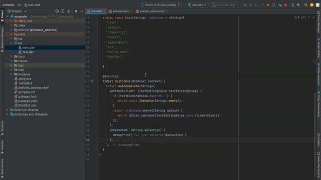The height and width of the screenshot is (180, 321).
Task: Expand the android [exmpale_android] folder
Action: tap(11, 30)
